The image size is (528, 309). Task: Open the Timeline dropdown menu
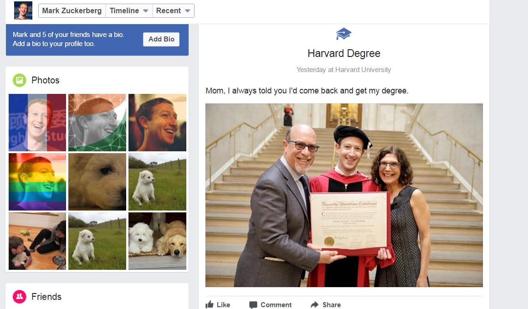pos(129,10)
